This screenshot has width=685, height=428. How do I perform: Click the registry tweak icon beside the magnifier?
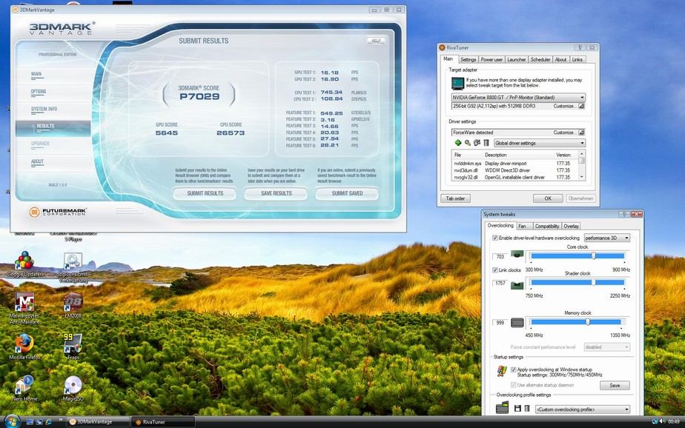[477, 143]
